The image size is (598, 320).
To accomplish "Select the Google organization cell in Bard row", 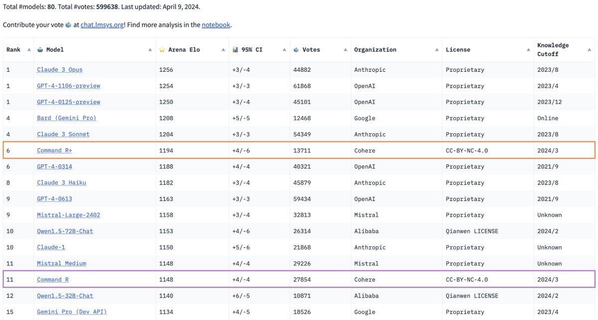I will (365, 118).
